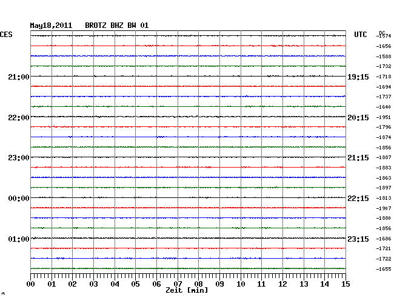Select the 21:00 local time label

point(18,77)
